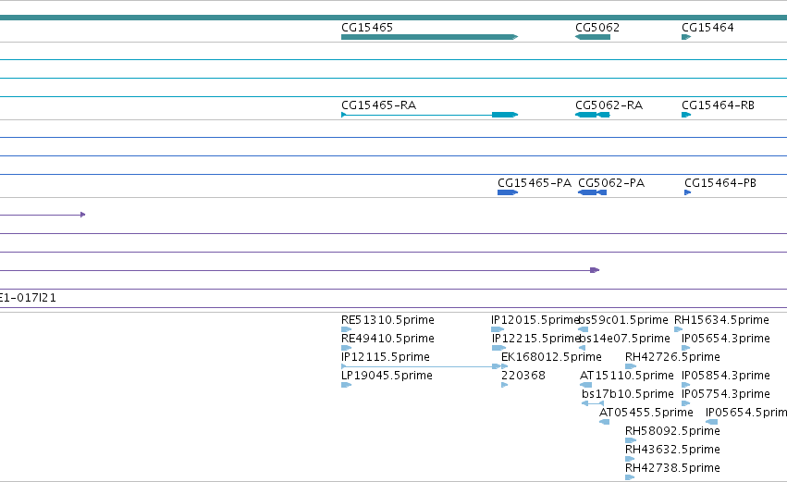This screenshot has width=787, height=482.
Task: Select CG15464-RB transcript label
Action: [x=718, y=105]
